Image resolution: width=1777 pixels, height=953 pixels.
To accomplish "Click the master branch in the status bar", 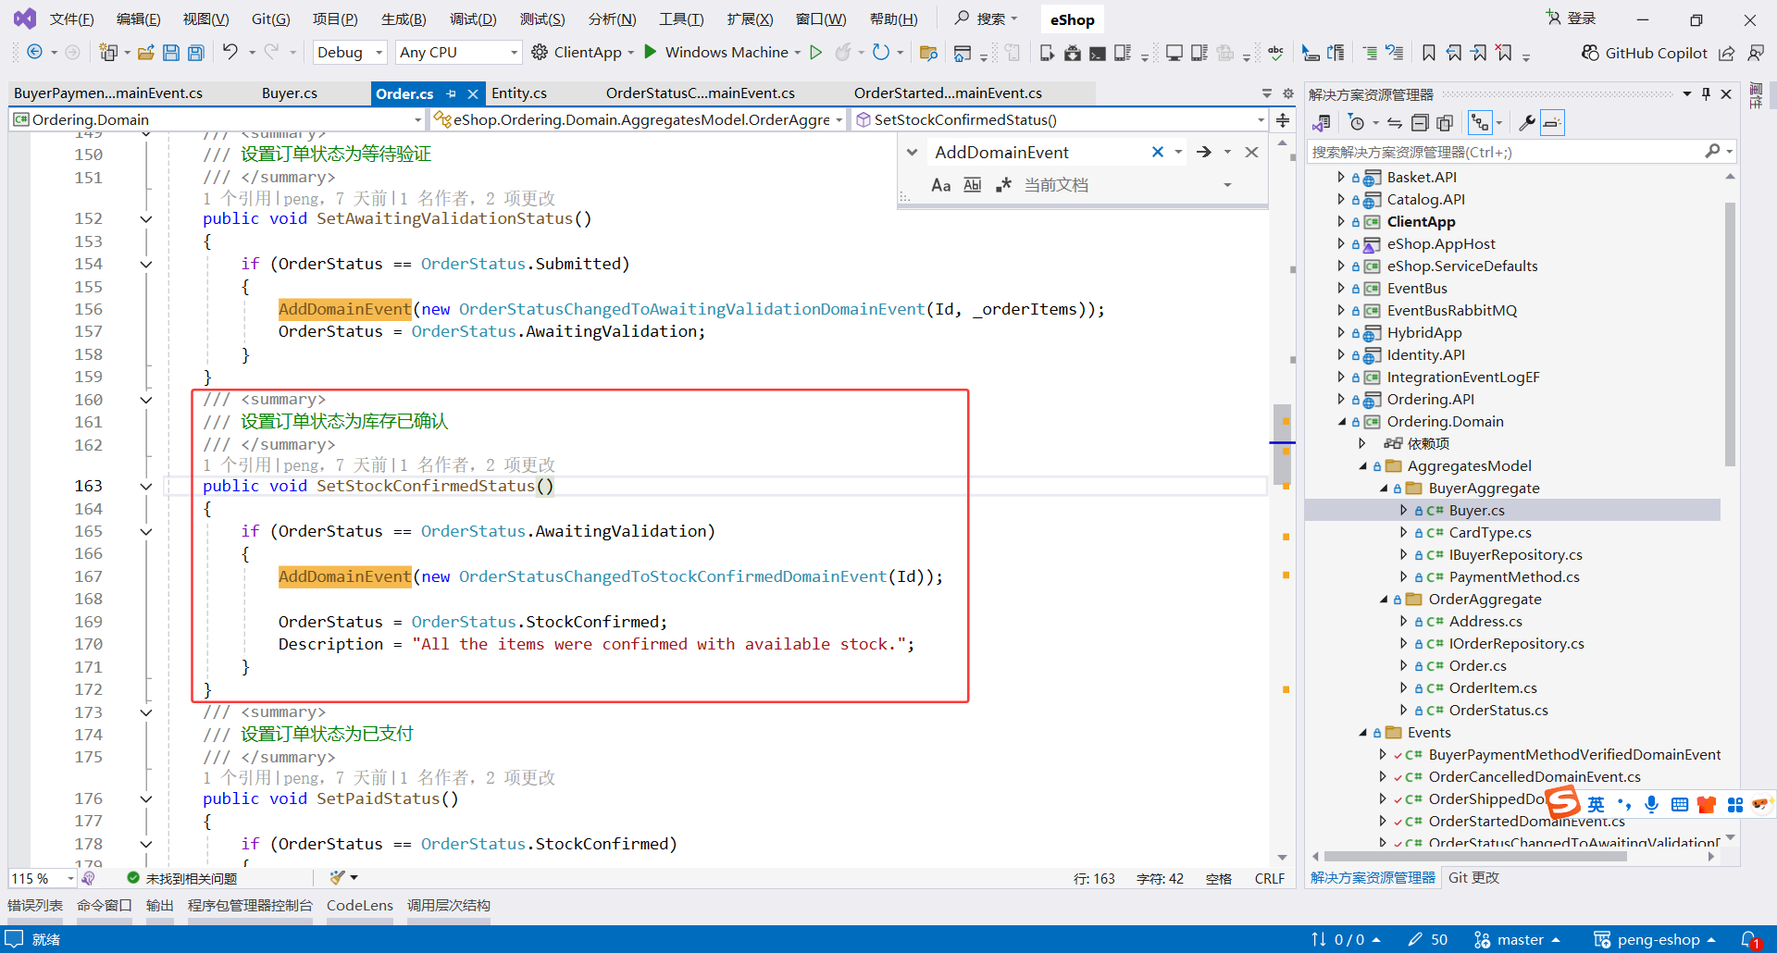I will [1517, 939].
